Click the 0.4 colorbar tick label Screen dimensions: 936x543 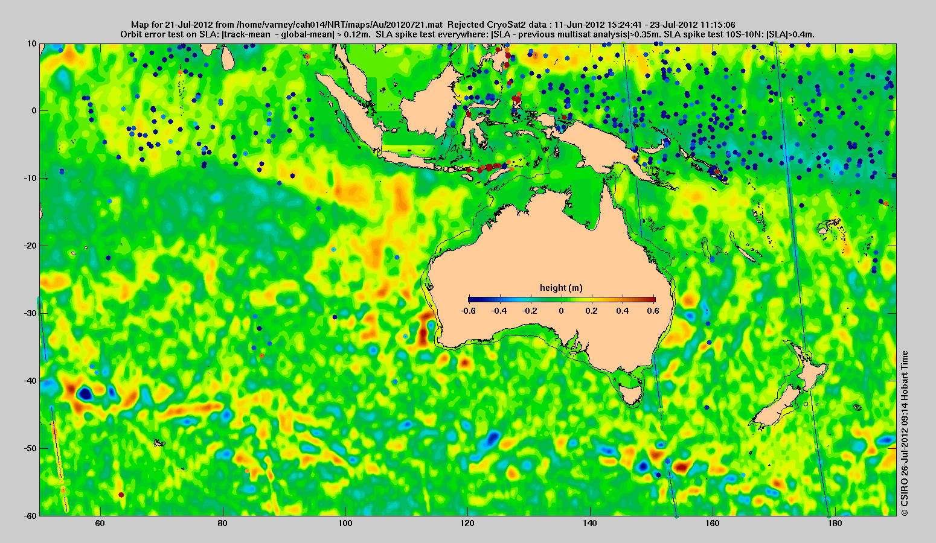(x=623, y=311)
